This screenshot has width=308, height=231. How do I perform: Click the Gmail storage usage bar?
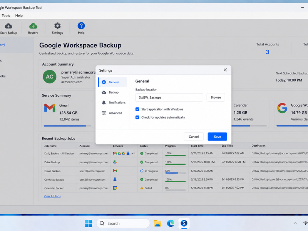67,126
